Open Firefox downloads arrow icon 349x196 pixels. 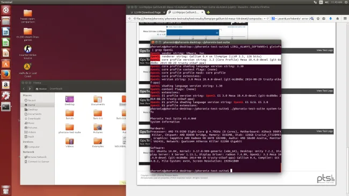tap(331, 19)
